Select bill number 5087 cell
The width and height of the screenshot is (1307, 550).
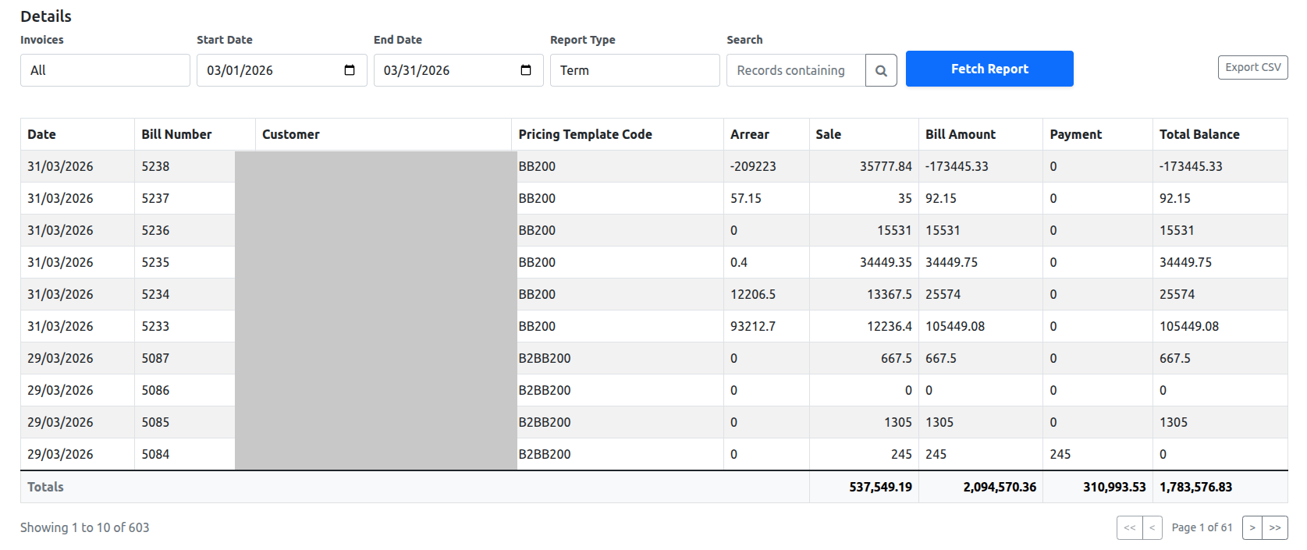[x=155, y=358]
